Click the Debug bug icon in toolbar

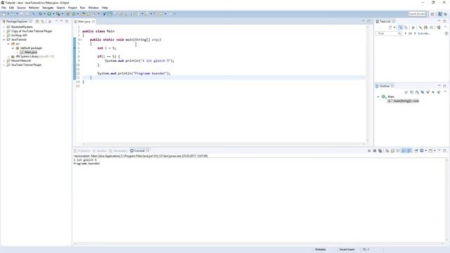41,14
